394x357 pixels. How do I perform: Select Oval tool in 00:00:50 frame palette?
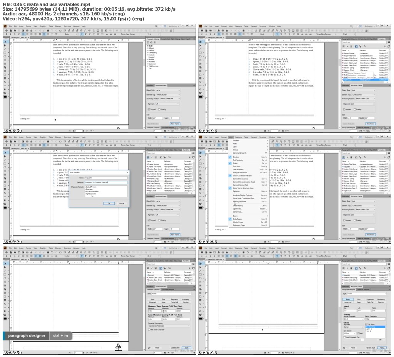tap(5, 56)
